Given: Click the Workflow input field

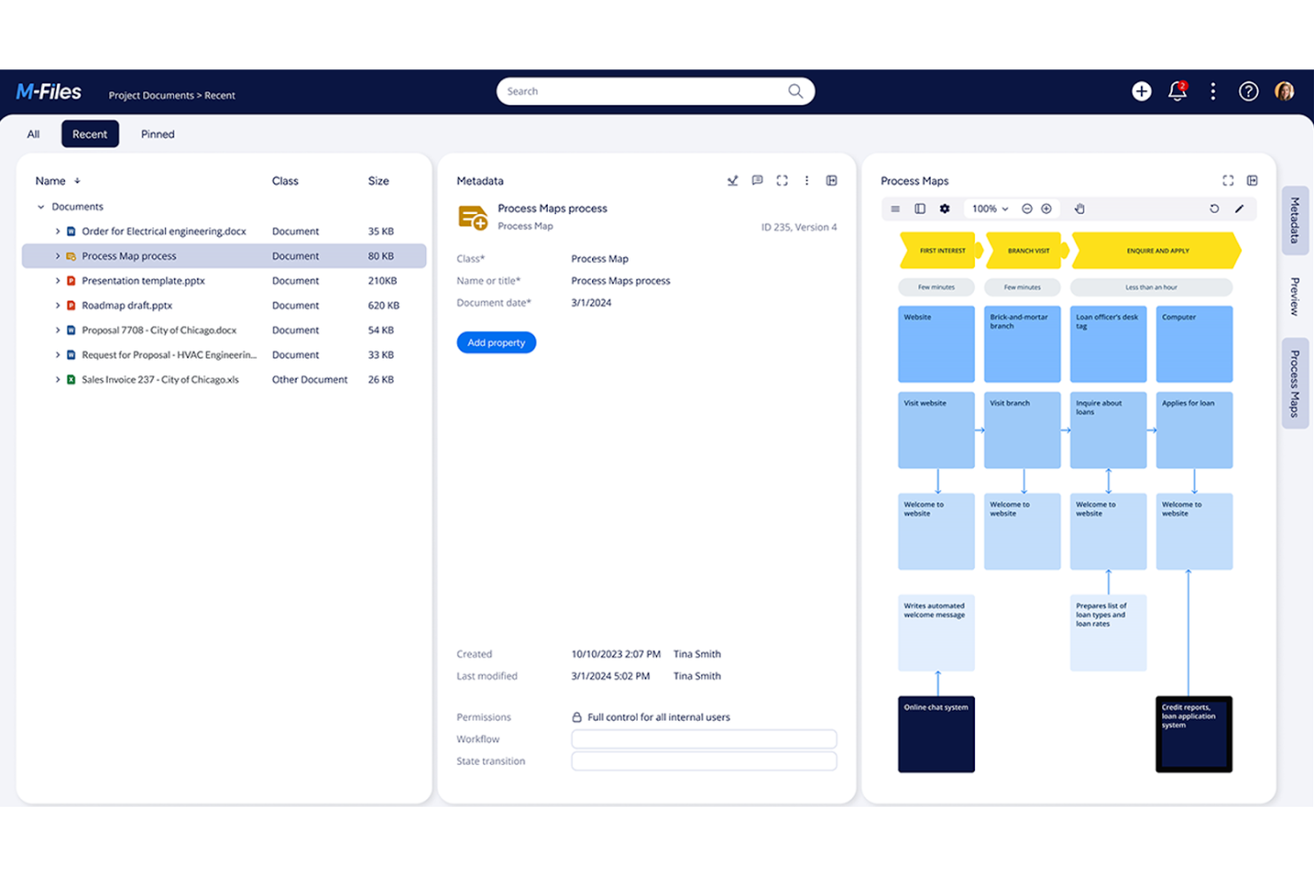Looking at the screenshot, I should click(x=704, y=739).
